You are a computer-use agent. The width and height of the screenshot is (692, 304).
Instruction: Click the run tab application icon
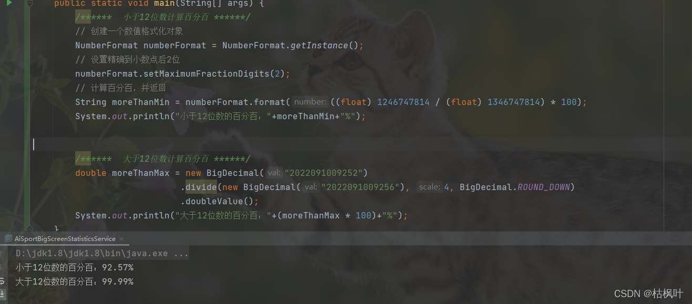pyautogui.click(x=8, y=238)
